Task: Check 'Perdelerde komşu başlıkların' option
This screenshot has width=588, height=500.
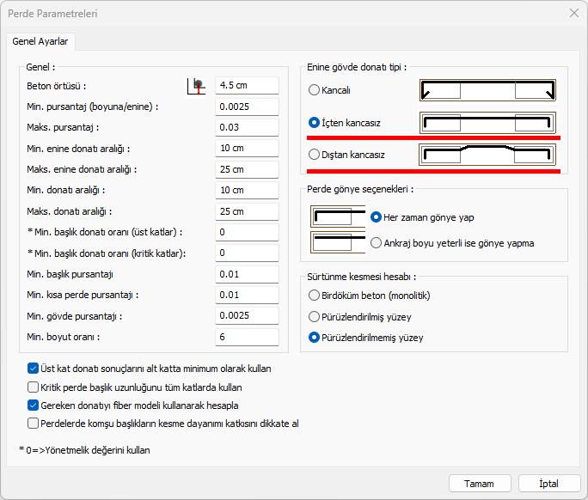Action: point(34,424)
